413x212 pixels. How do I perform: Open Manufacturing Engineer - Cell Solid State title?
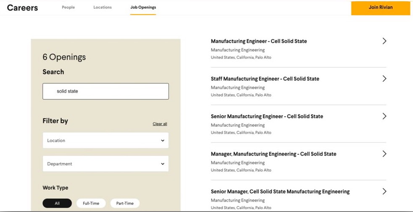[x=259, y=41]
